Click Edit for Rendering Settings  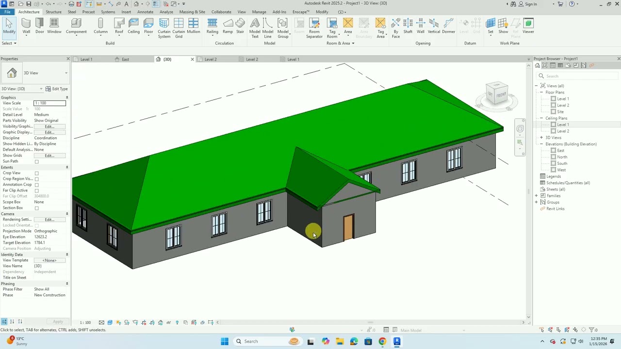[49, 220]
